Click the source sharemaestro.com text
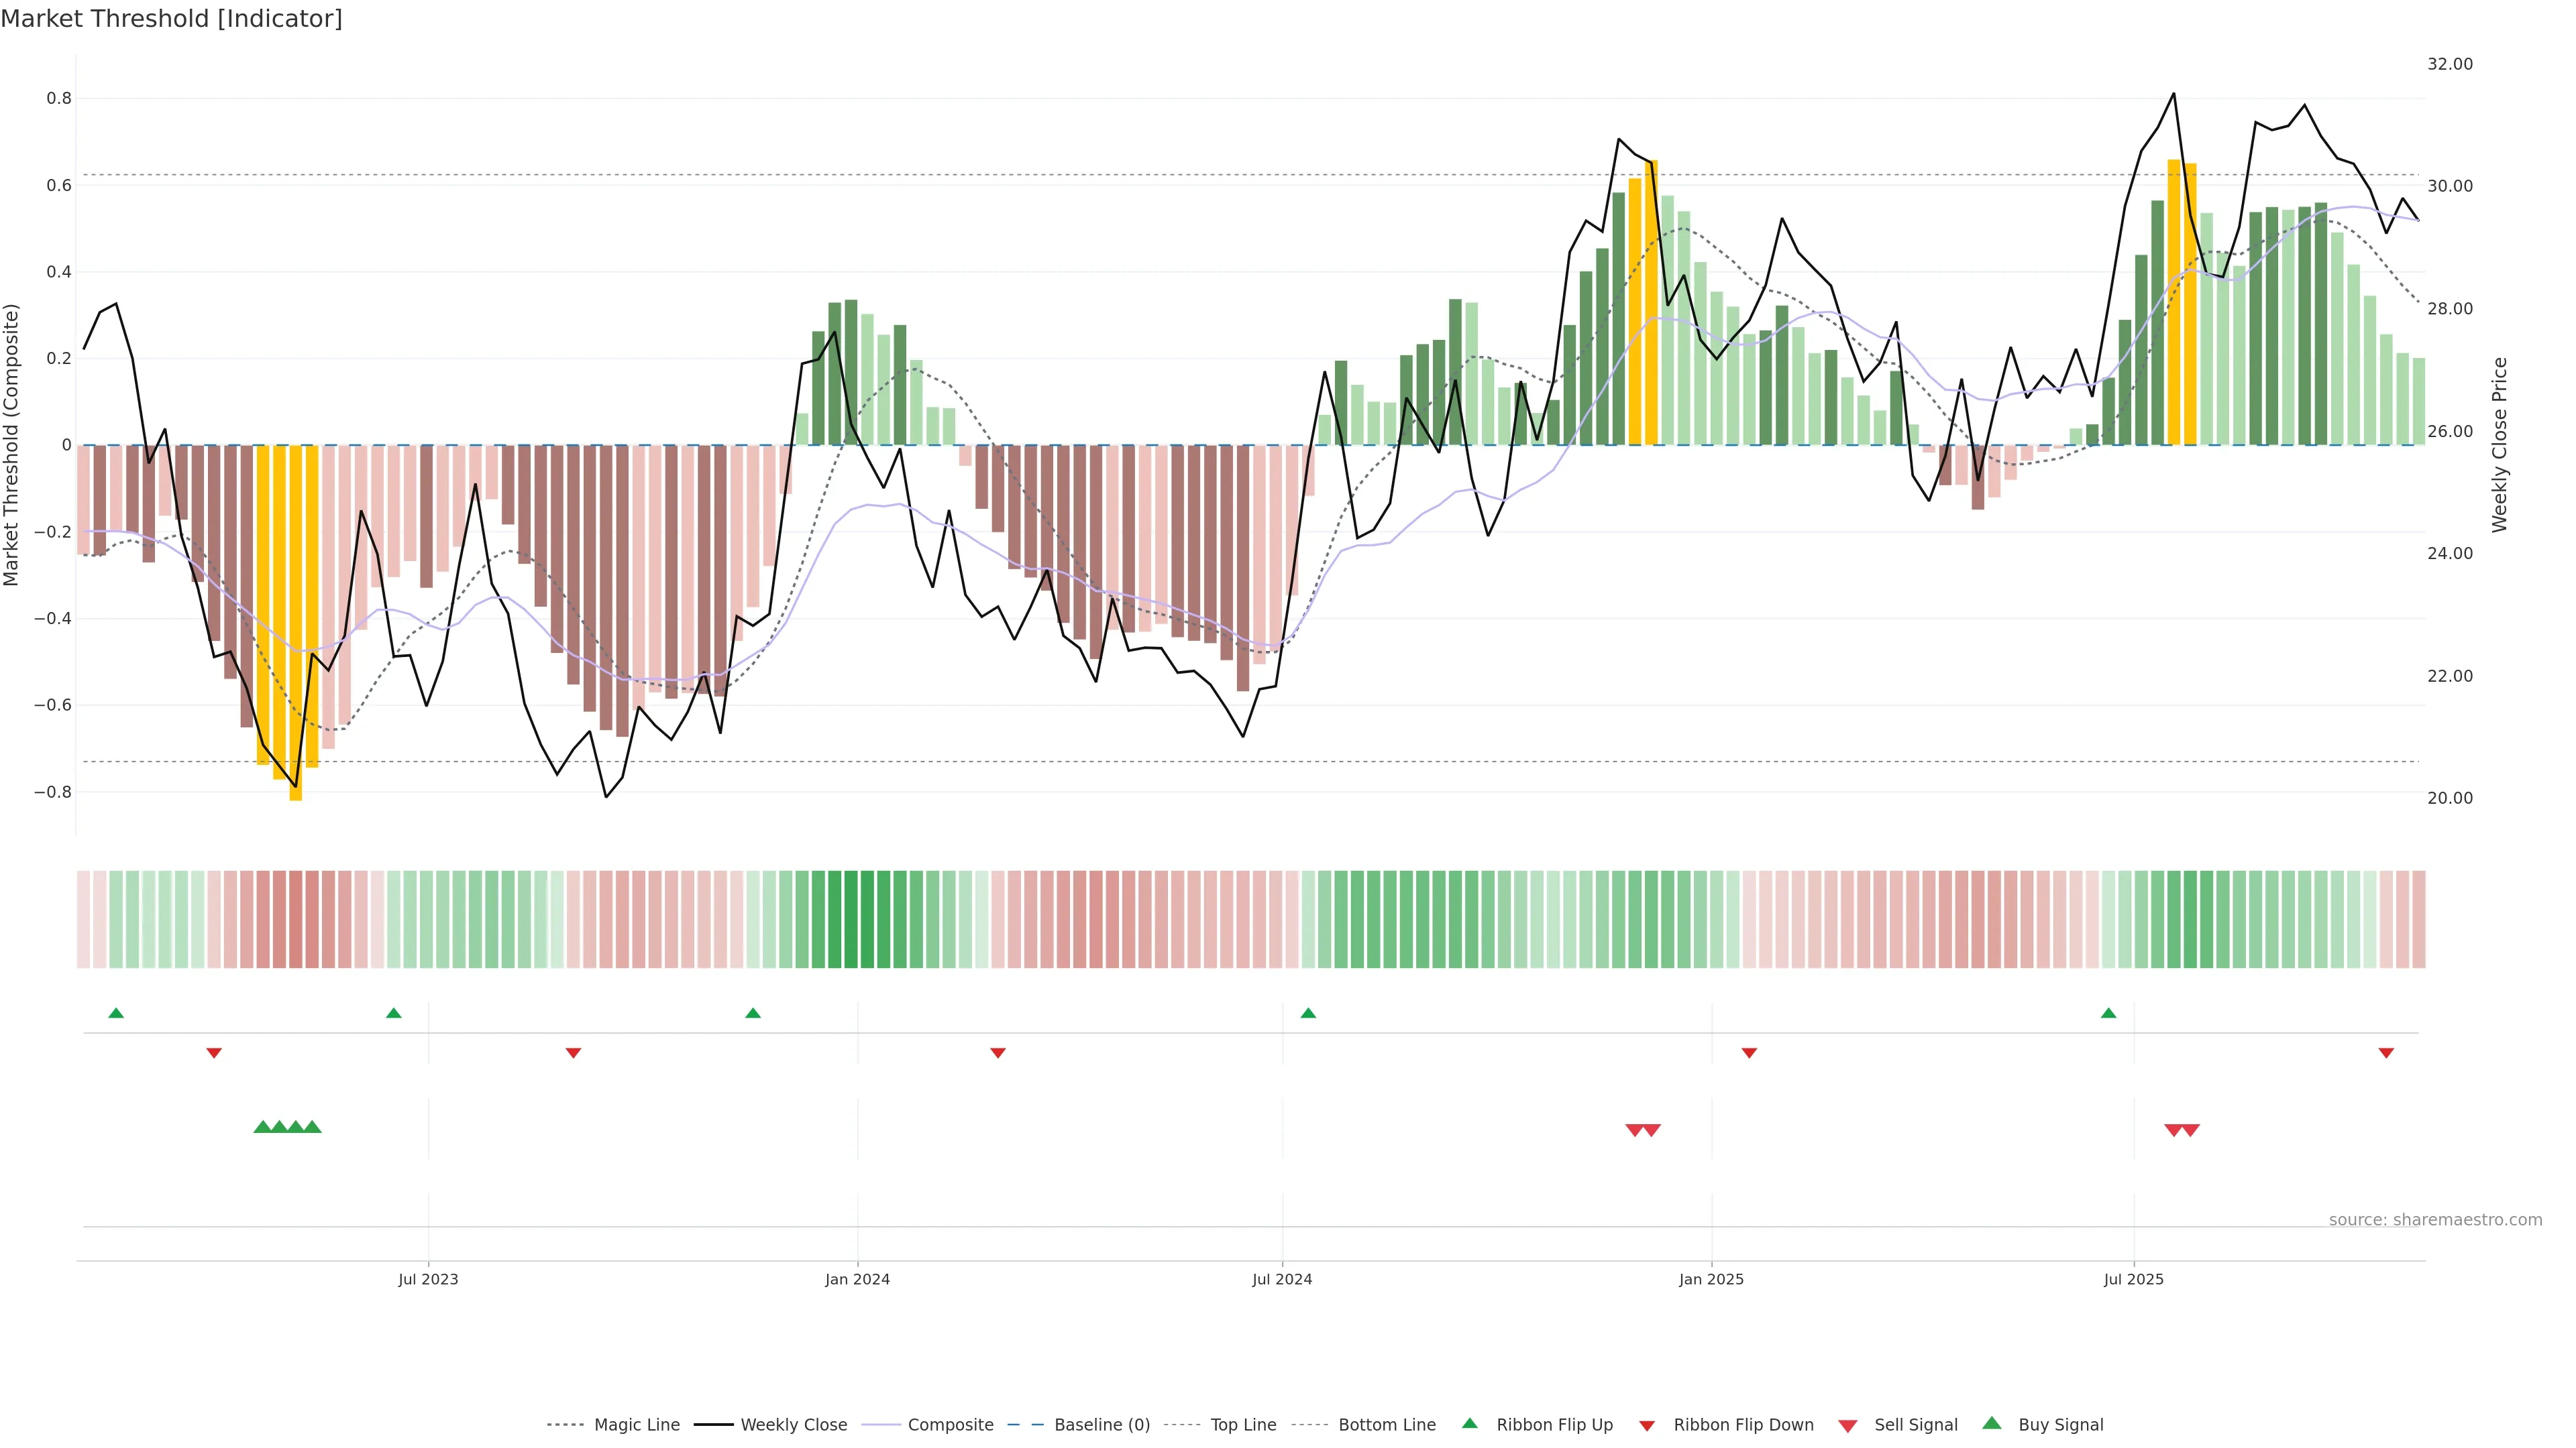 [x=2435, y=1219]
